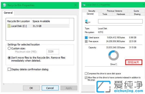145x94 pixels.
Task: Select the Local Disk (C:) row
Action: tap(38, 26)
